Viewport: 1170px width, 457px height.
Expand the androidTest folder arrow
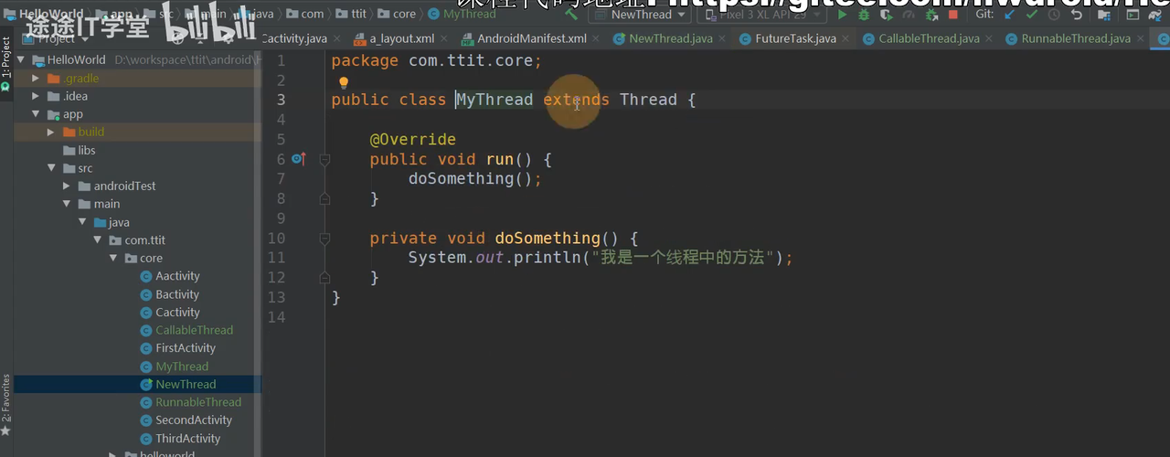pyautogui.click(x=67, y=186)
